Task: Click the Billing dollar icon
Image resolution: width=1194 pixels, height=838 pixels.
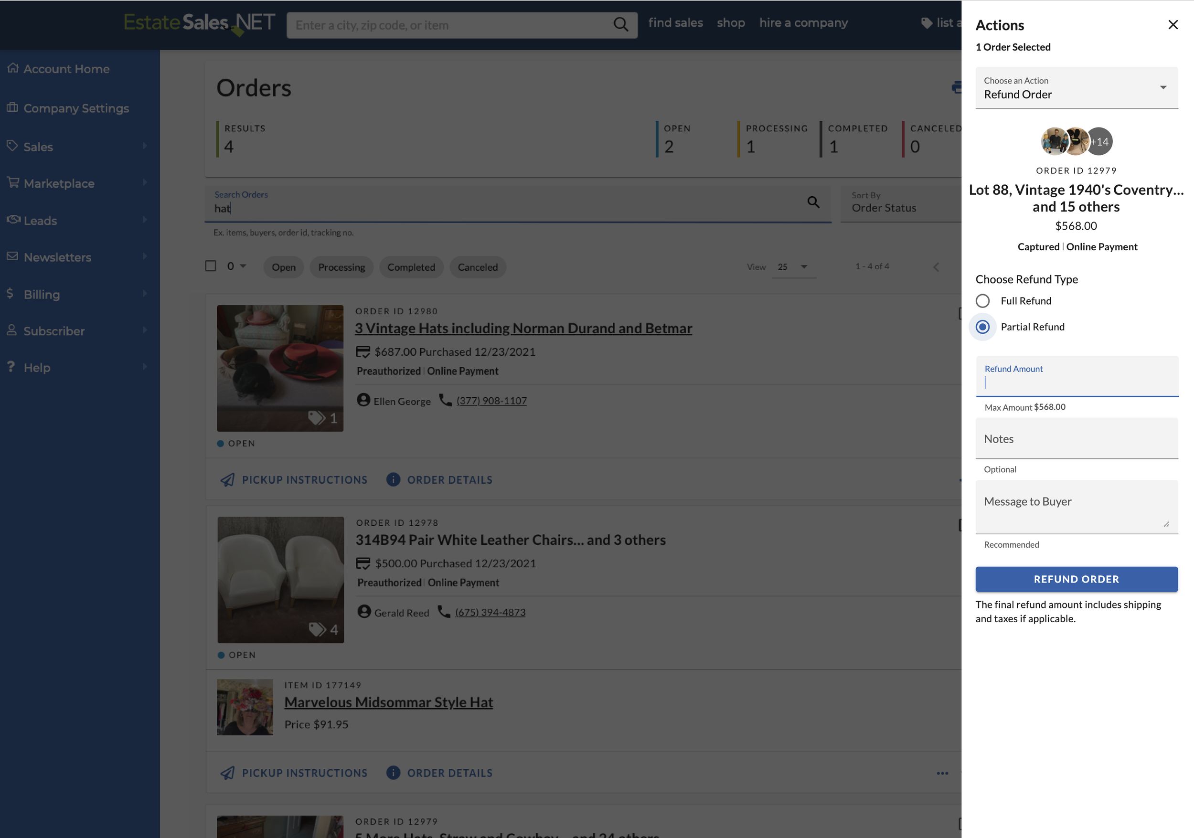Action: pos(10,293)
